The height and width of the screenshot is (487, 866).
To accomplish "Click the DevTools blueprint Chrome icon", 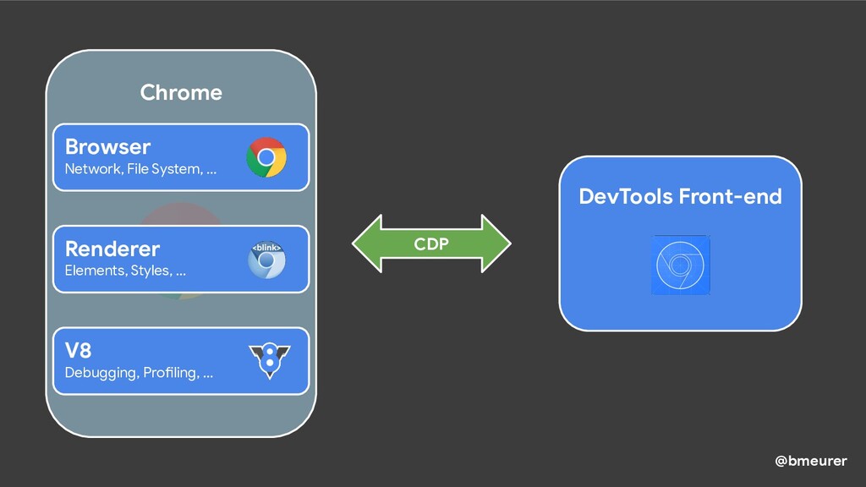I will (x=681, y=265).
